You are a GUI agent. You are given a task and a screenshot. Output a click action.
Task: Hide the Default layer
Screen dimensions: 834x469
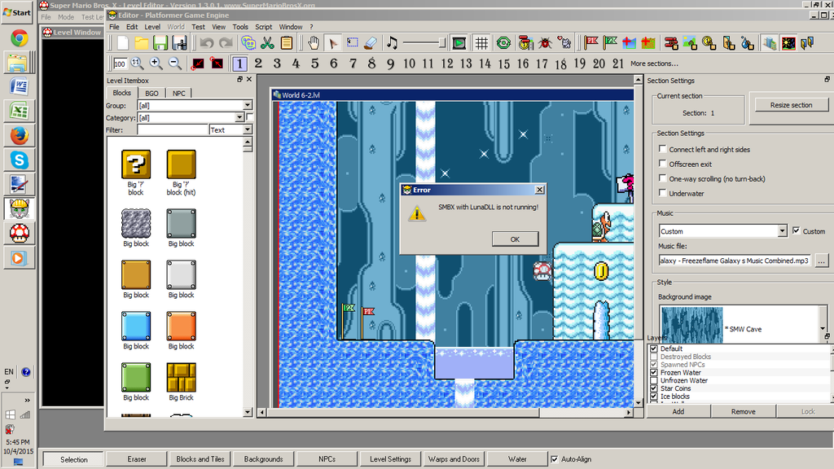point(654,348)
